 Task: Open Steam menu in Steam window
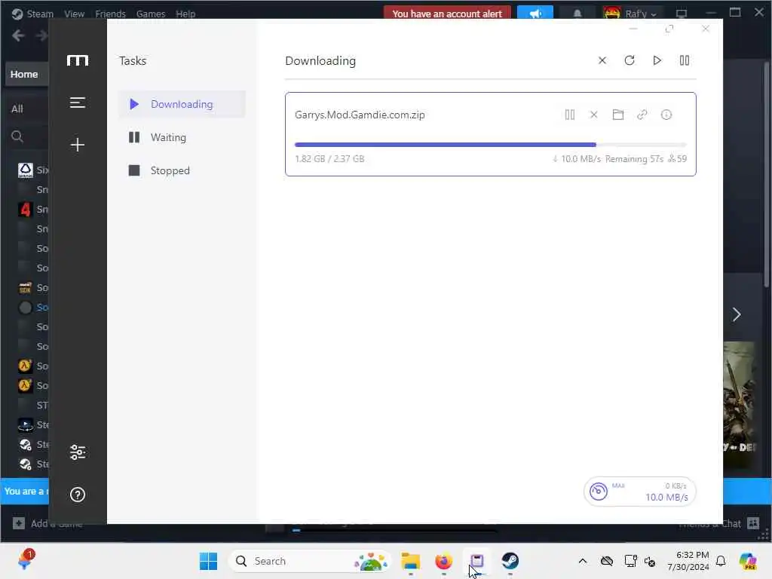[33, 14]
